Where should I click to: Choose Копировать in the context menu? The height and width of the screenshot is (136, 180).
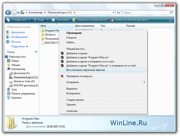tap(103, 93)
